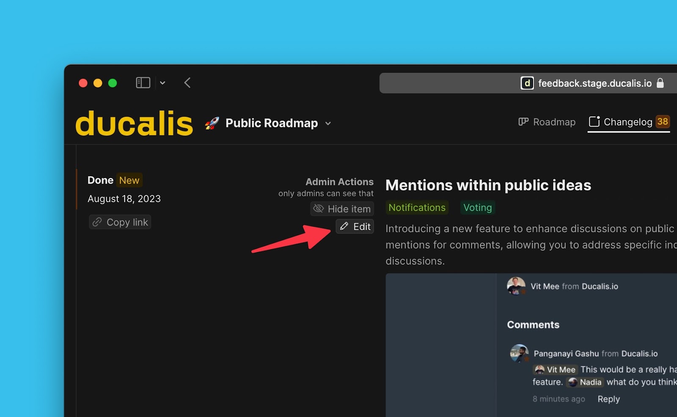Switch to the Changelog tab
Screen dimensions: 677x417
point(628,122)
